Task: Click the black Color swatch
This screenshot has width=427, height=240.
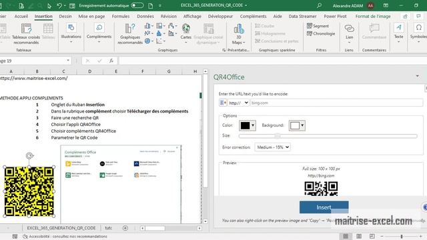Action: coord(245,125)
